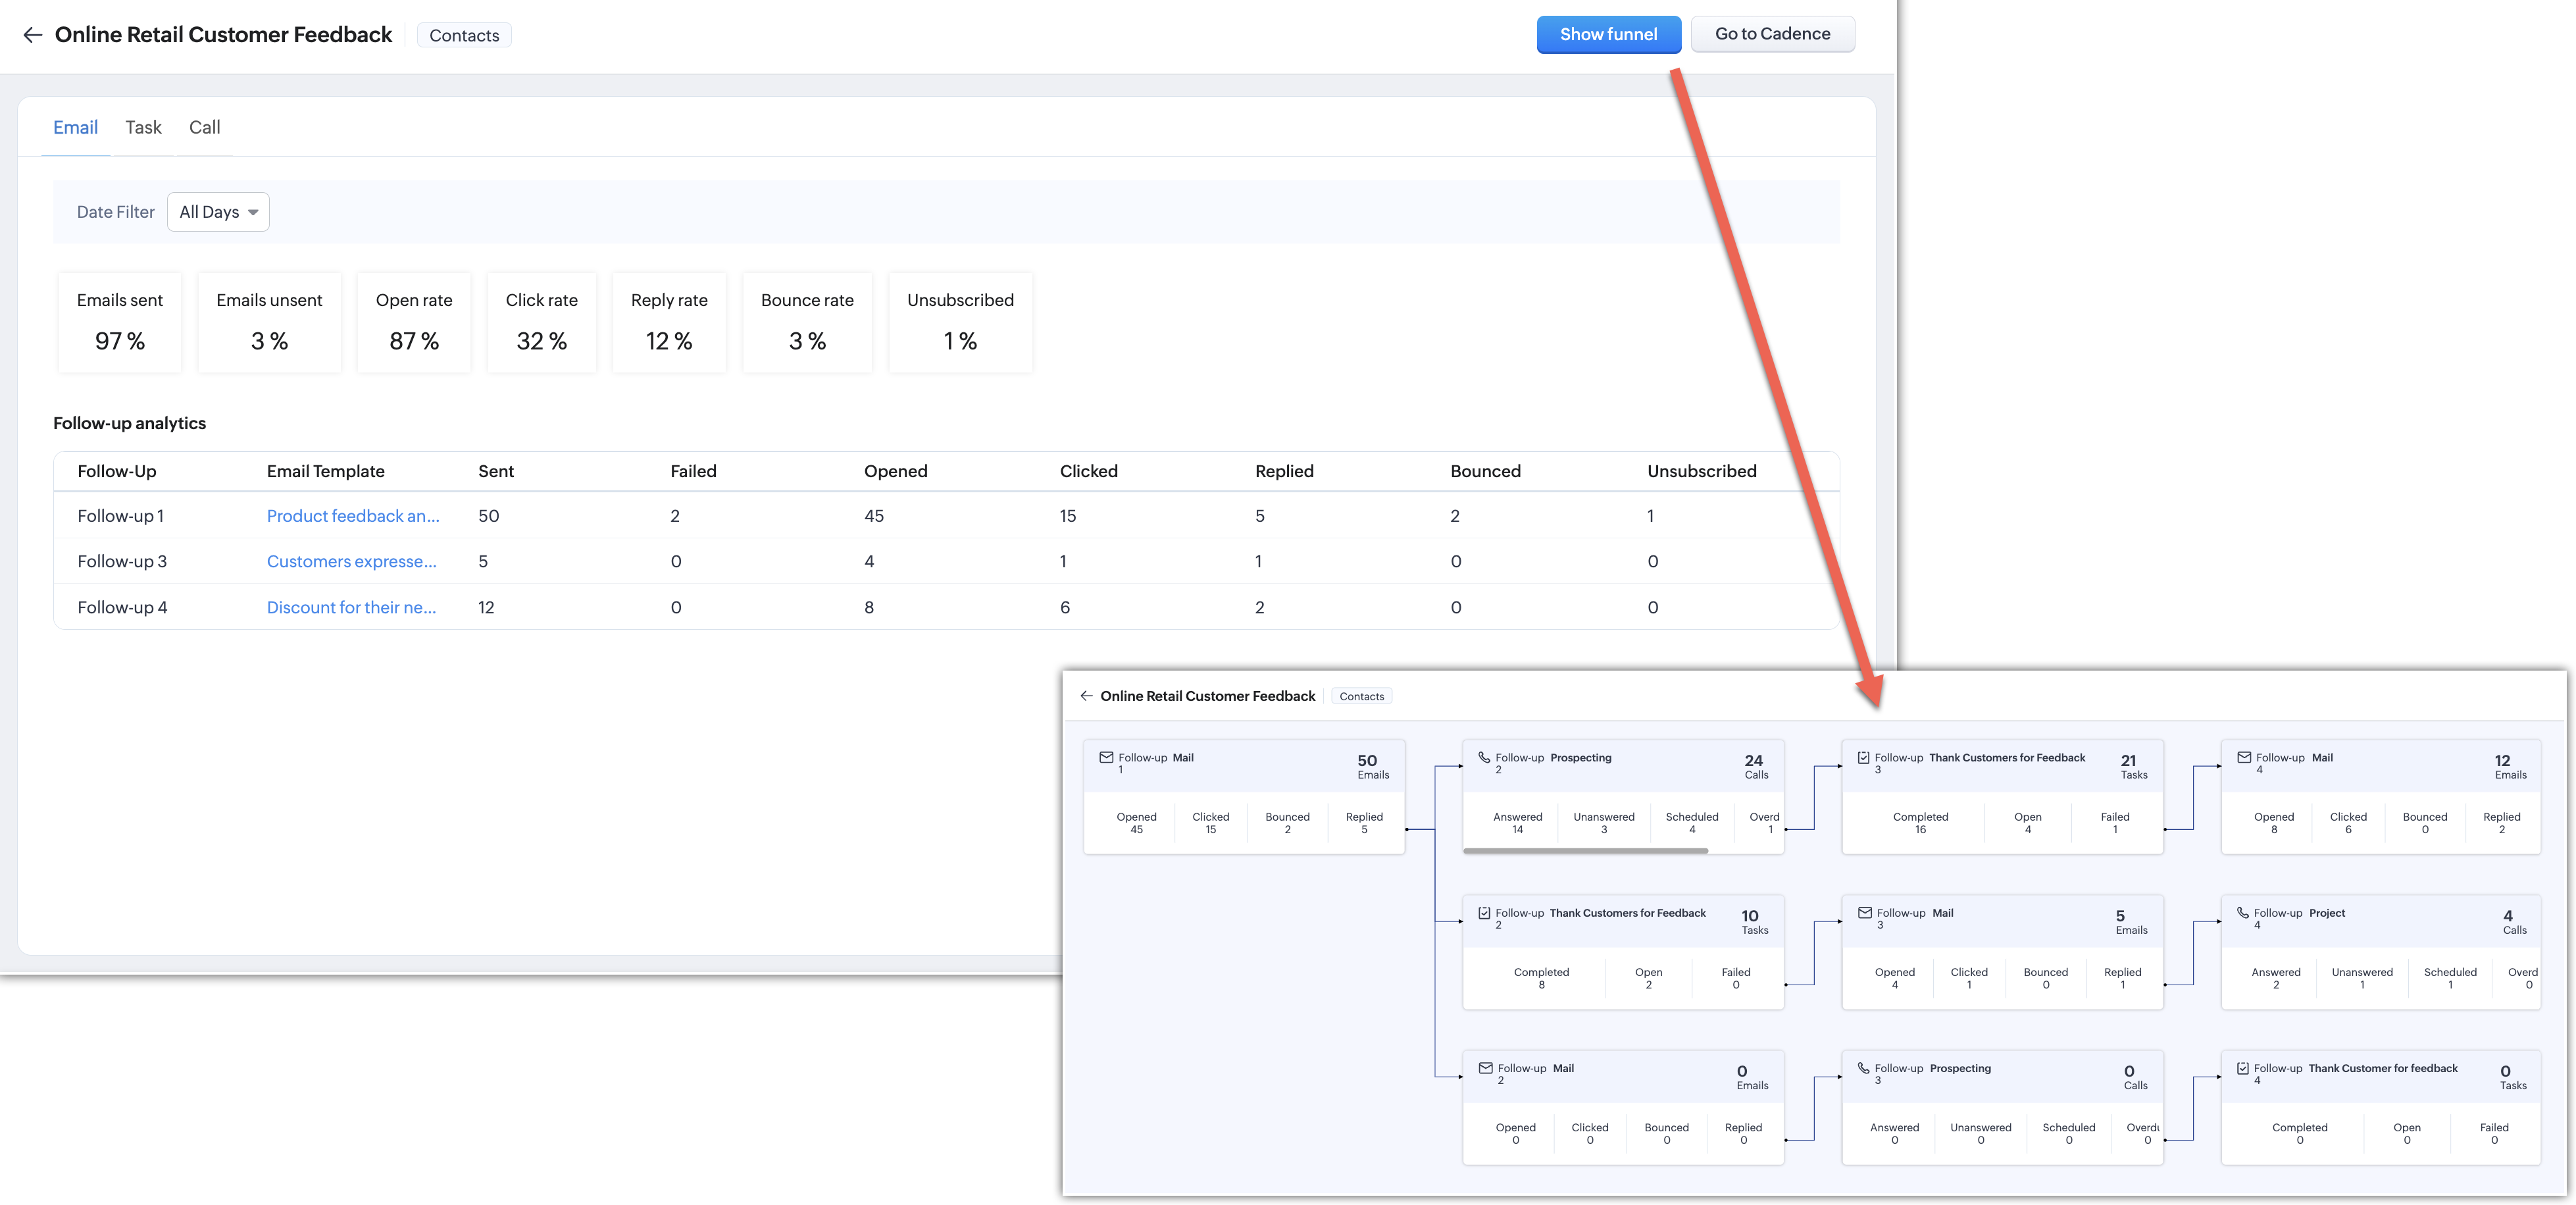
Task: Click task icon on Thank Customer for feedback 4 card
Action: [2242, 1068]
